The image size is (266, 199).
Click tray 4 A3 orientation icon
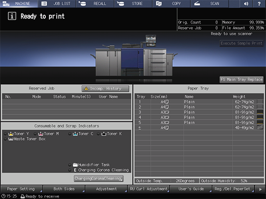tap(167, 117)
